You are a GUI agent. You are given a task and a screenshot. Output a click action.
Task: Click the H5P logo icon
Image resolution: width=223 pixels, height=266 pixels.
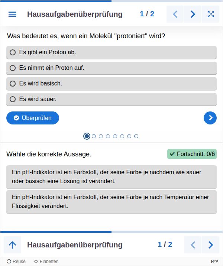pos(214,262)
